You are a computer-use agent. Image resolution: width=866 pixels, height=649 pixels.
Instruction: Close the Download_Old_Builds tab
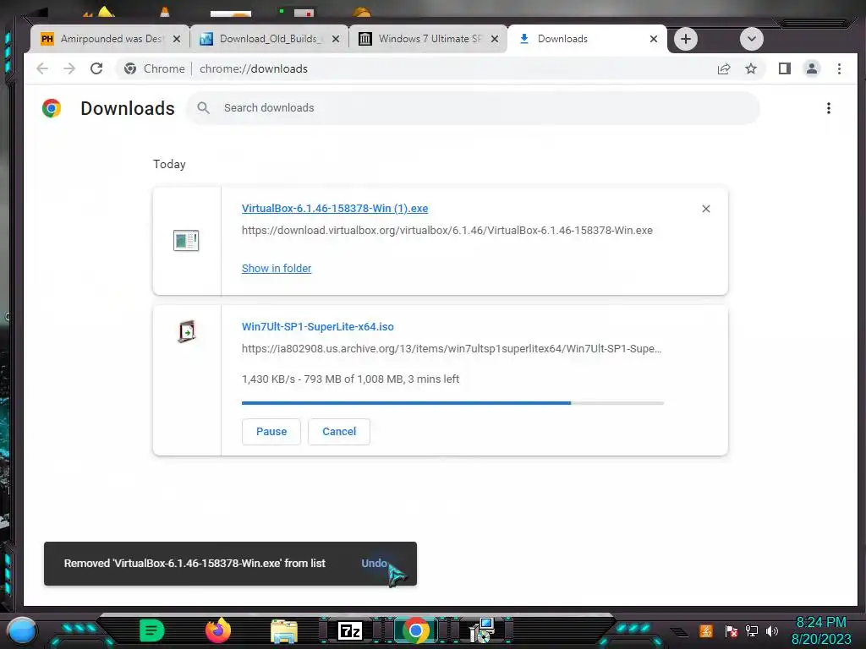point(336,39)
